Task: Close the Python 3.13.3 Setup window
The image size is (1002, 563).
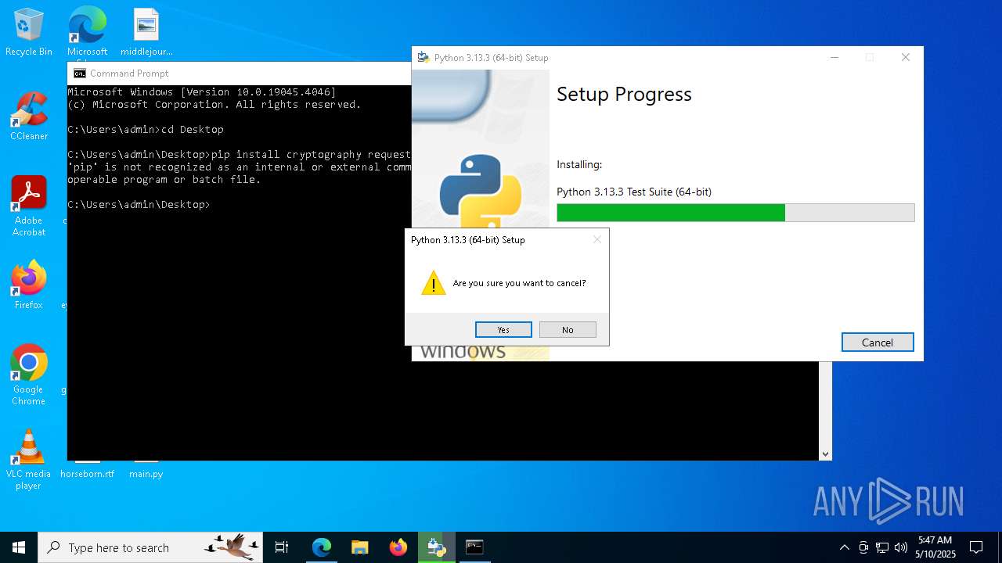Action: tap(906, 57)
